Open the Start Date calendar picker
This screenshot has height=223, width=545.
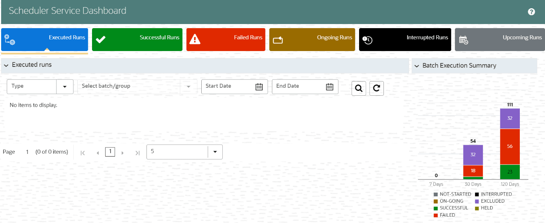[259, 86]
